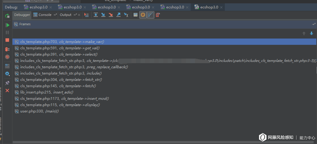
Task: Move to next frame with down arrow
Action: (x=311, y=33)
